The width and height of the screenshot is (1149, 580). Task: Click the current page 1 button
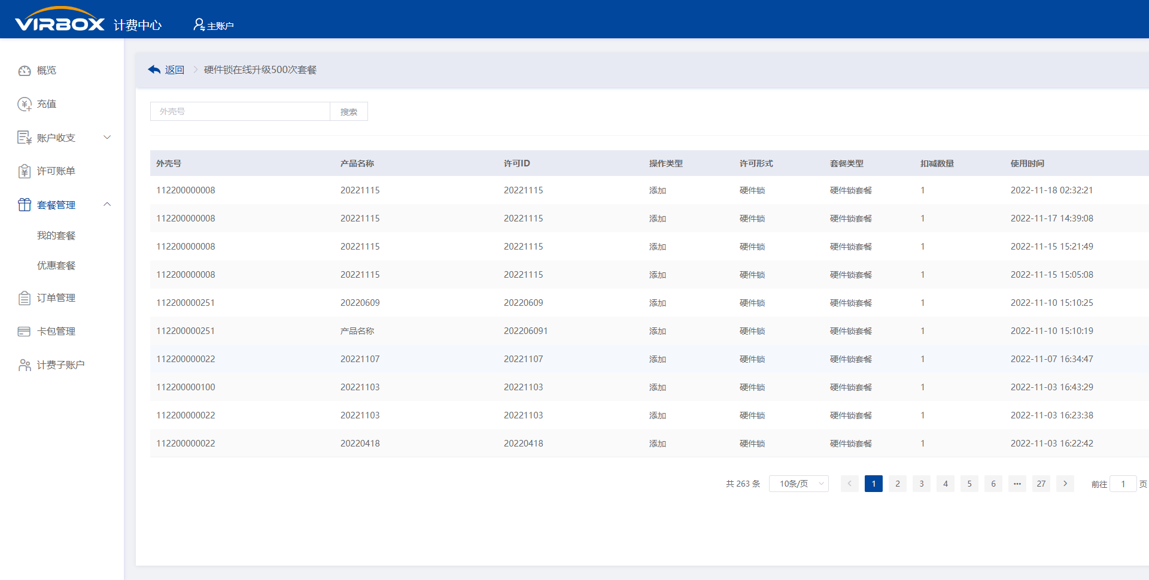874,484
